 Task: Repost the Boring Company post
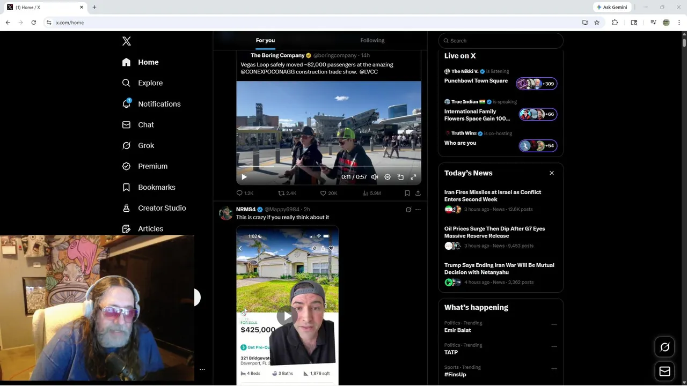[x=287, y=193]
